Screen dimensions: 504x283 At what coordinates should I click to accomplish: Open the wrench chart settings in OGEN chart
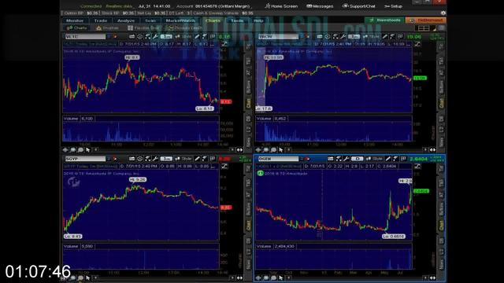pyautogui.click(x=346, y=159)
